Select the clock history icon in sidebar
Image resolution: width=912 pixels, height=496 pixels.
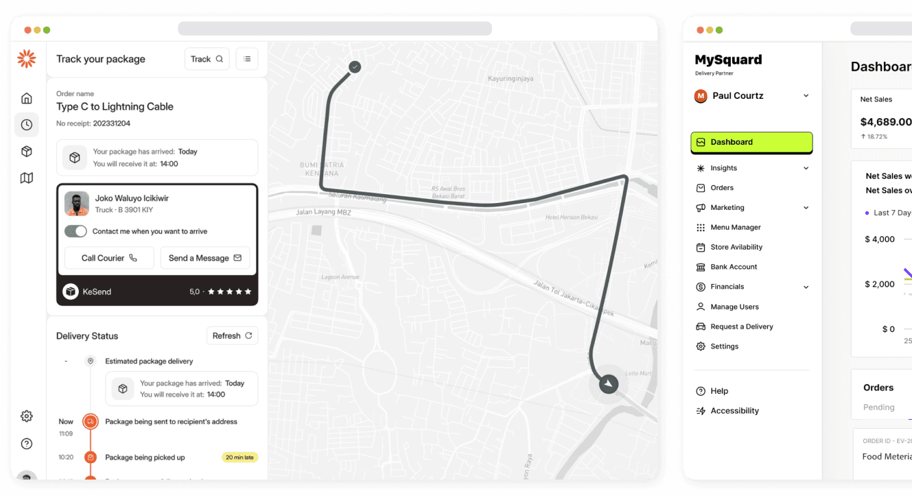pyautogui.click(x=27, y=125)
